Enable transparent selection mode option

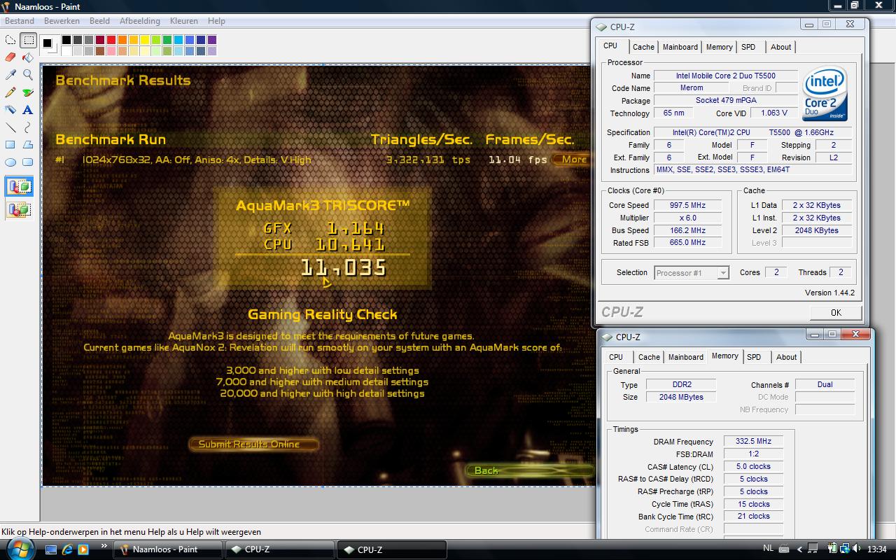(20, 209)
